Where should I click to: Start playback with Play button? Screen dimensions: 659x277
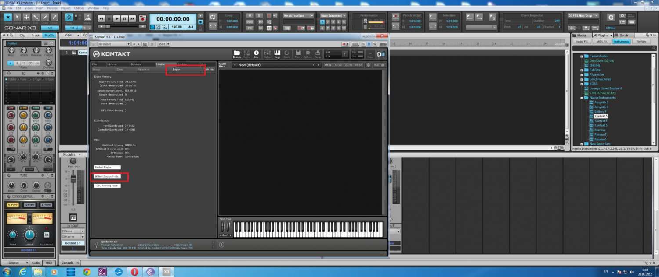tap(117, 19)
